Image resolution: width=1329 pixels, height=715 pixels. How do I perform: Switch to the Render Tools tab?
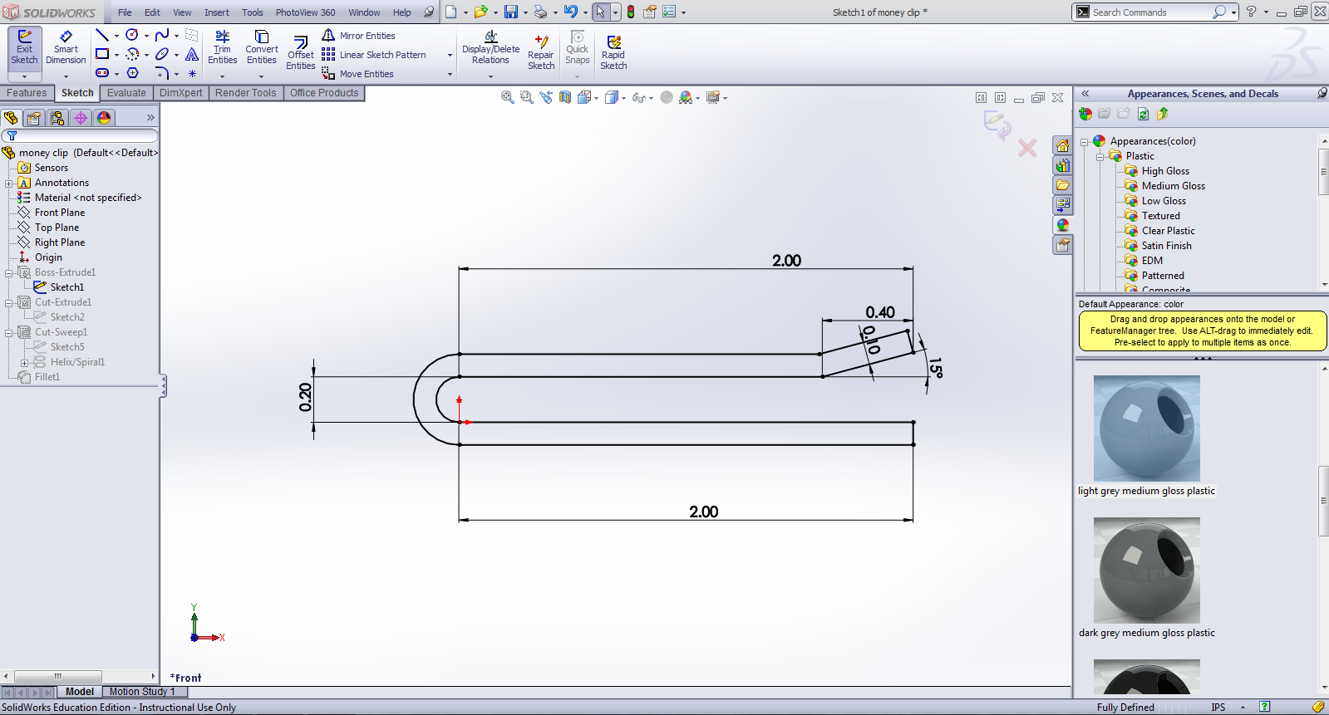(245, 93)
